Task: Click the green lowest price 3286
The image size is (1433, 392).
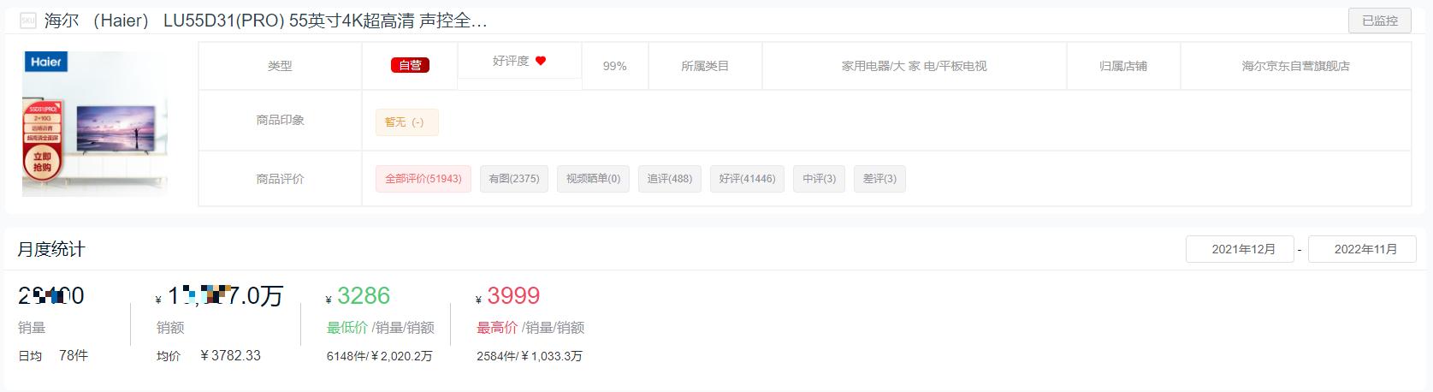Action: (364, 296)
